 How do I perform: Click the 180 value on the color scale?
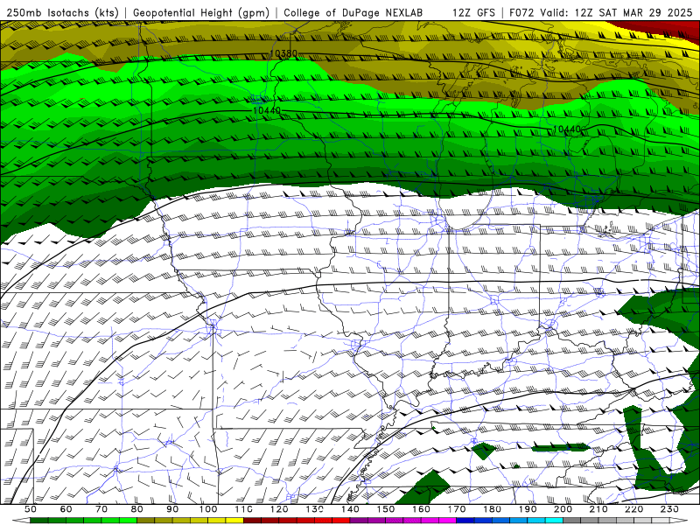tap(492, 509)
